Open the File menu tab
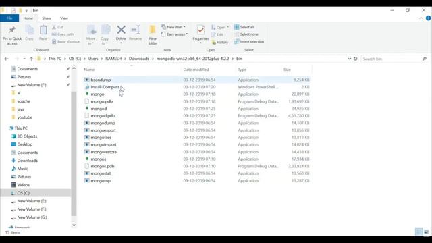The width and height of the screenshot is (432, 243). tap(9, 18)
